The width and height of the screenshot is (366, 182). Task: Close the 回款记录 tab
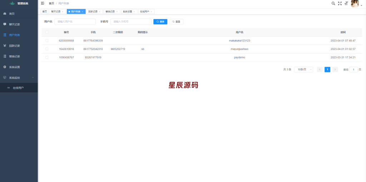pyautogui.click(x=100, y=12)
